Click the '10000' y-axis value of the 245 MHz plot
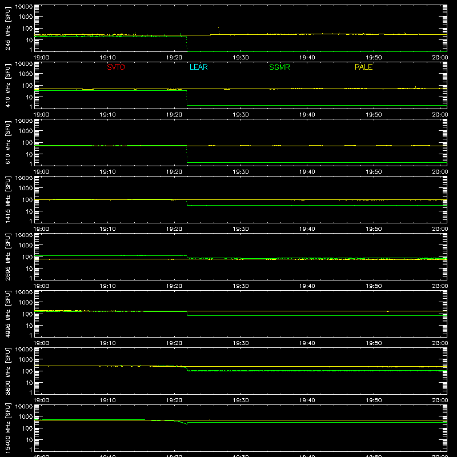 click(x=24, y=7)
